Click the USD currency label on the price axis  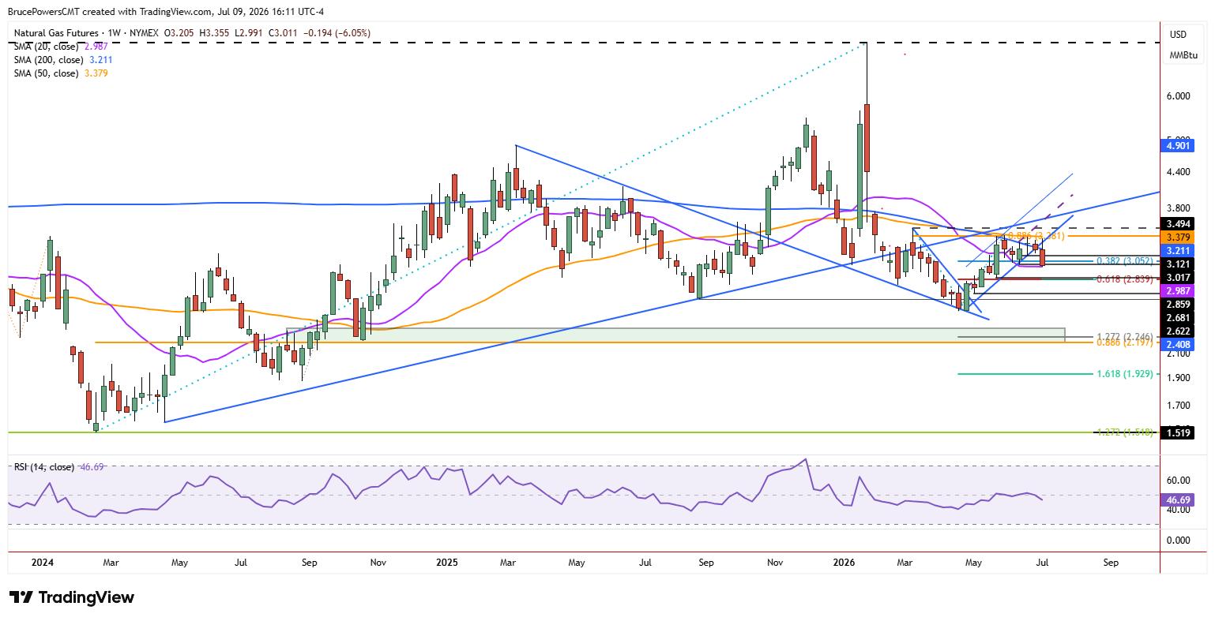[1178, 35]
